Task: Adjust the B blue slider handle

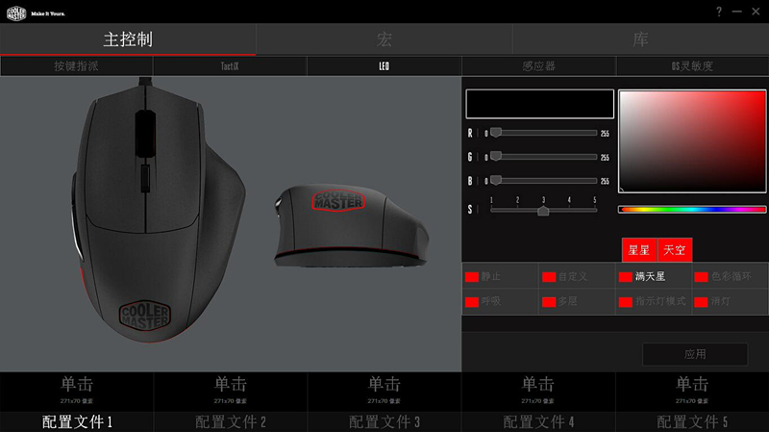Action: pos(496,180)
